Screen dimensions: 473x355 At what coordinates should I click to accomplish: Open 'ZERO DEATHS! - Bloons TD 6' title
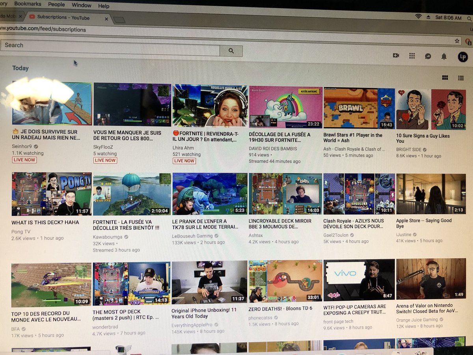[280, 308]
